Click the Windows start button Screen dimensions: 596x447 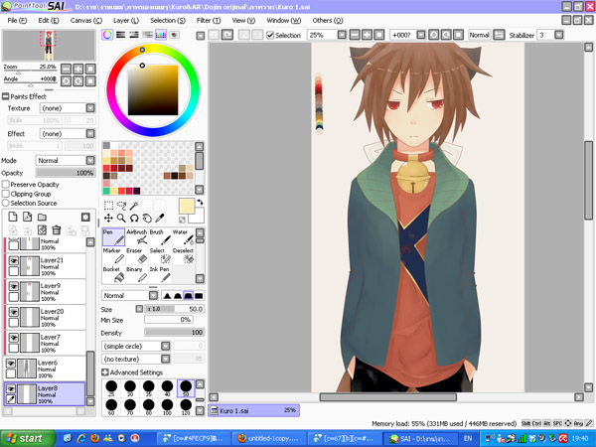click(26, 439)
